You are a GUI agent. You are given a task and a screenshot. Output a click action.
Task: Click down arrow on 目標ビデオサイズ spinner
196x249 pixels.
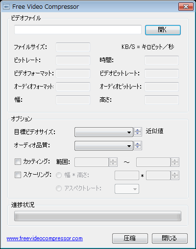click(x=138, y=134)
